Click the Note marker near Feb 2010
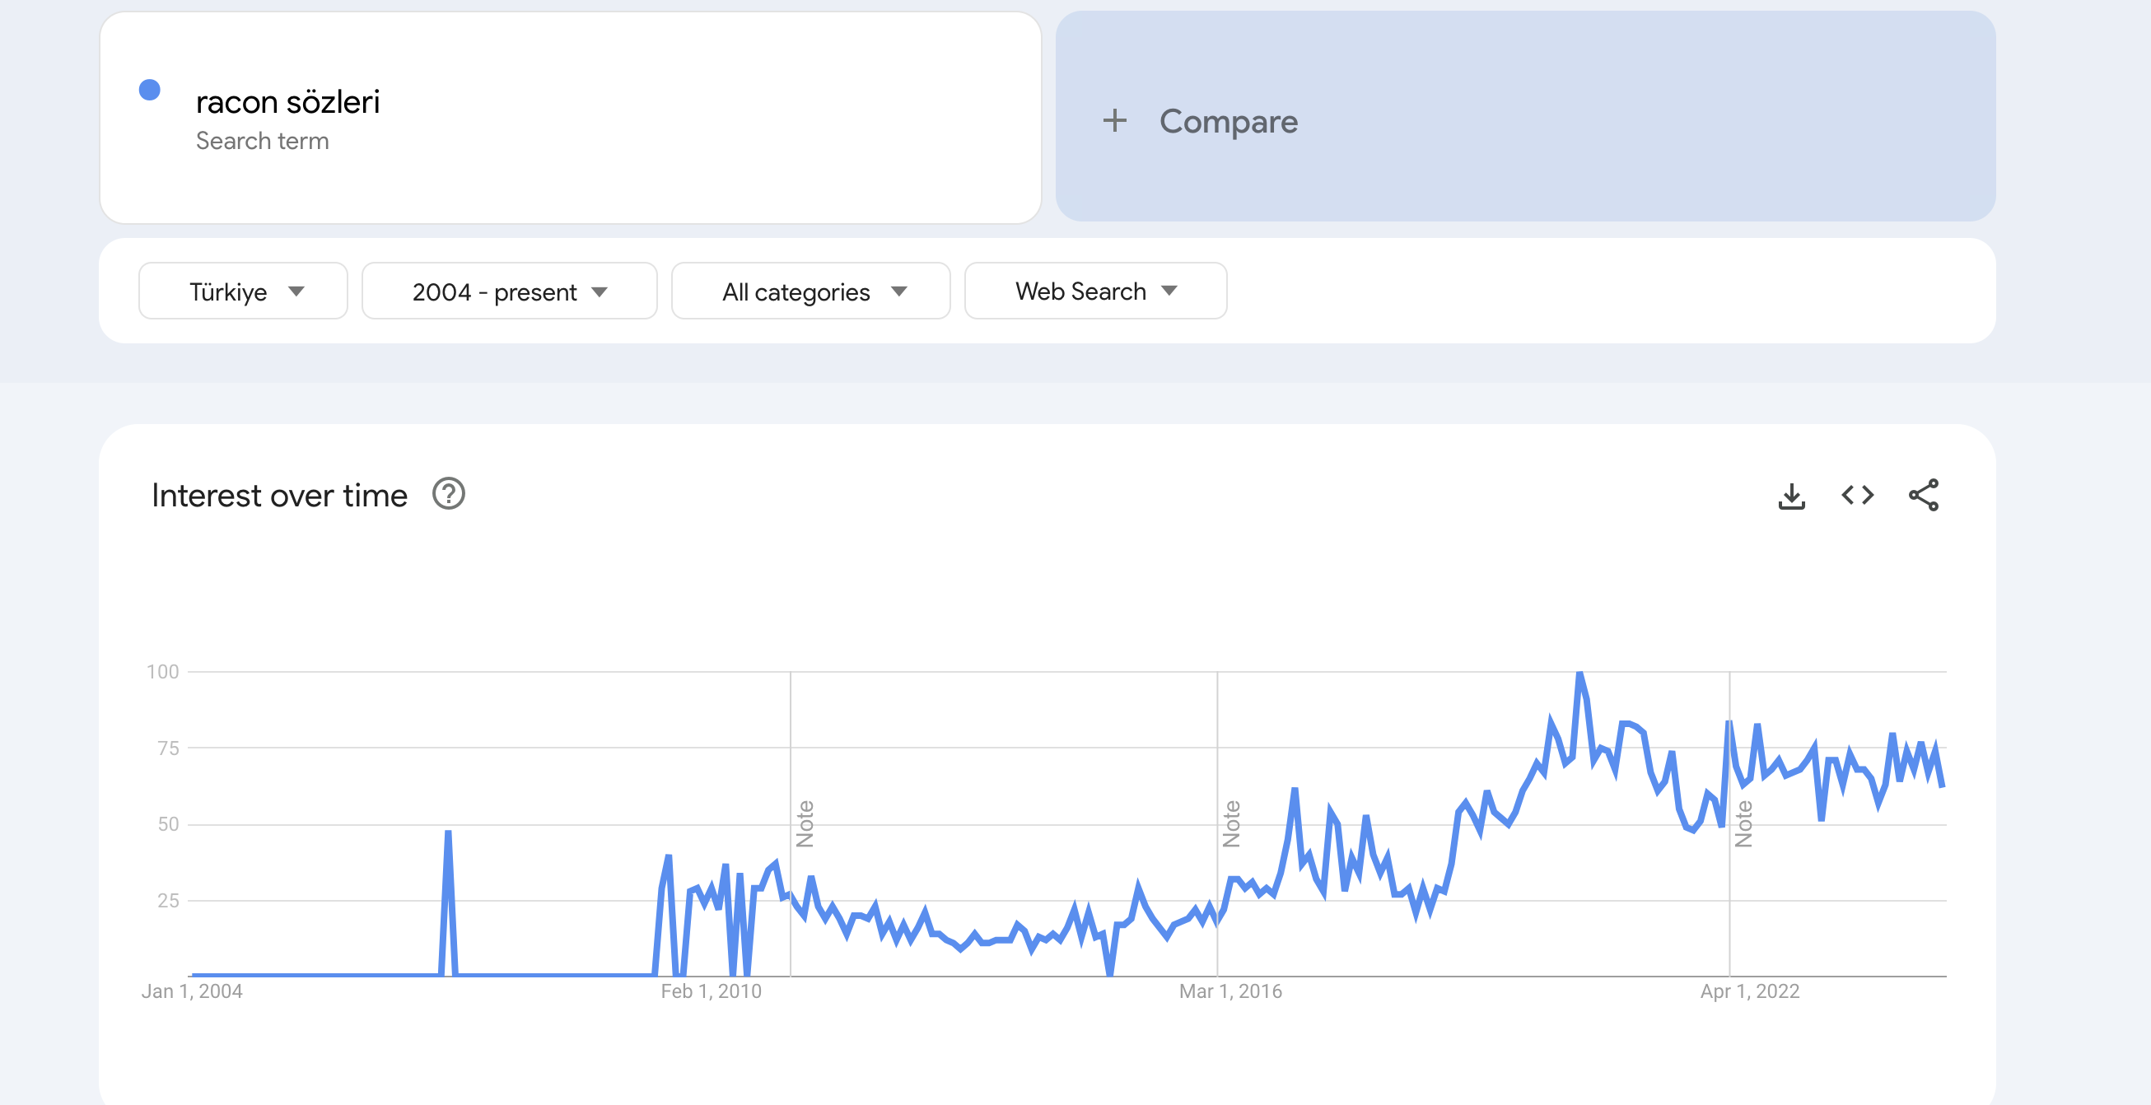Image resolution: width=2151 pixels, height=1105 pixels. [805, 823]
